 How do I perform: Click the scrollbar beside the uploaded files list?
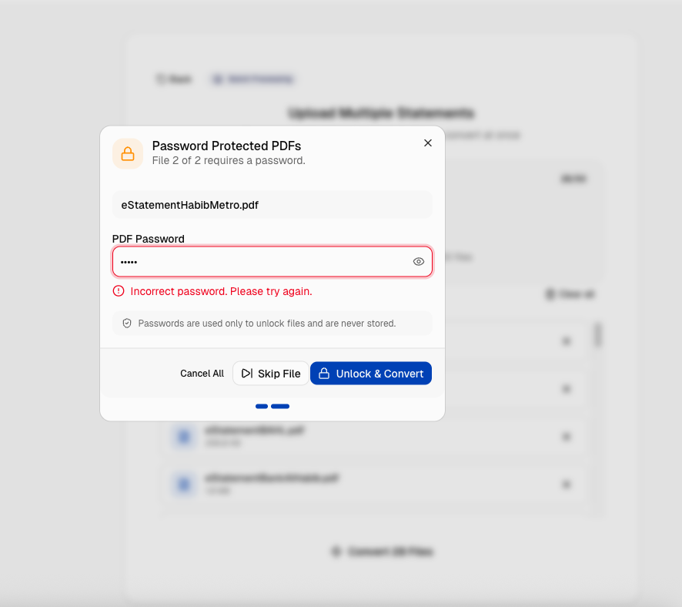[x=598, y=336]
